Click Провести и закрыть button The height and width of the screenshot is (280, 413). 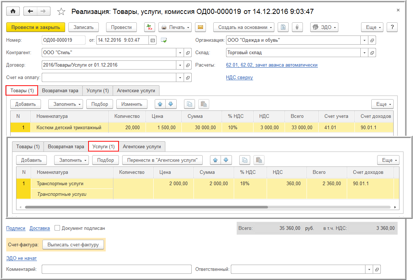pyautogui.click(x=35, y=27)
